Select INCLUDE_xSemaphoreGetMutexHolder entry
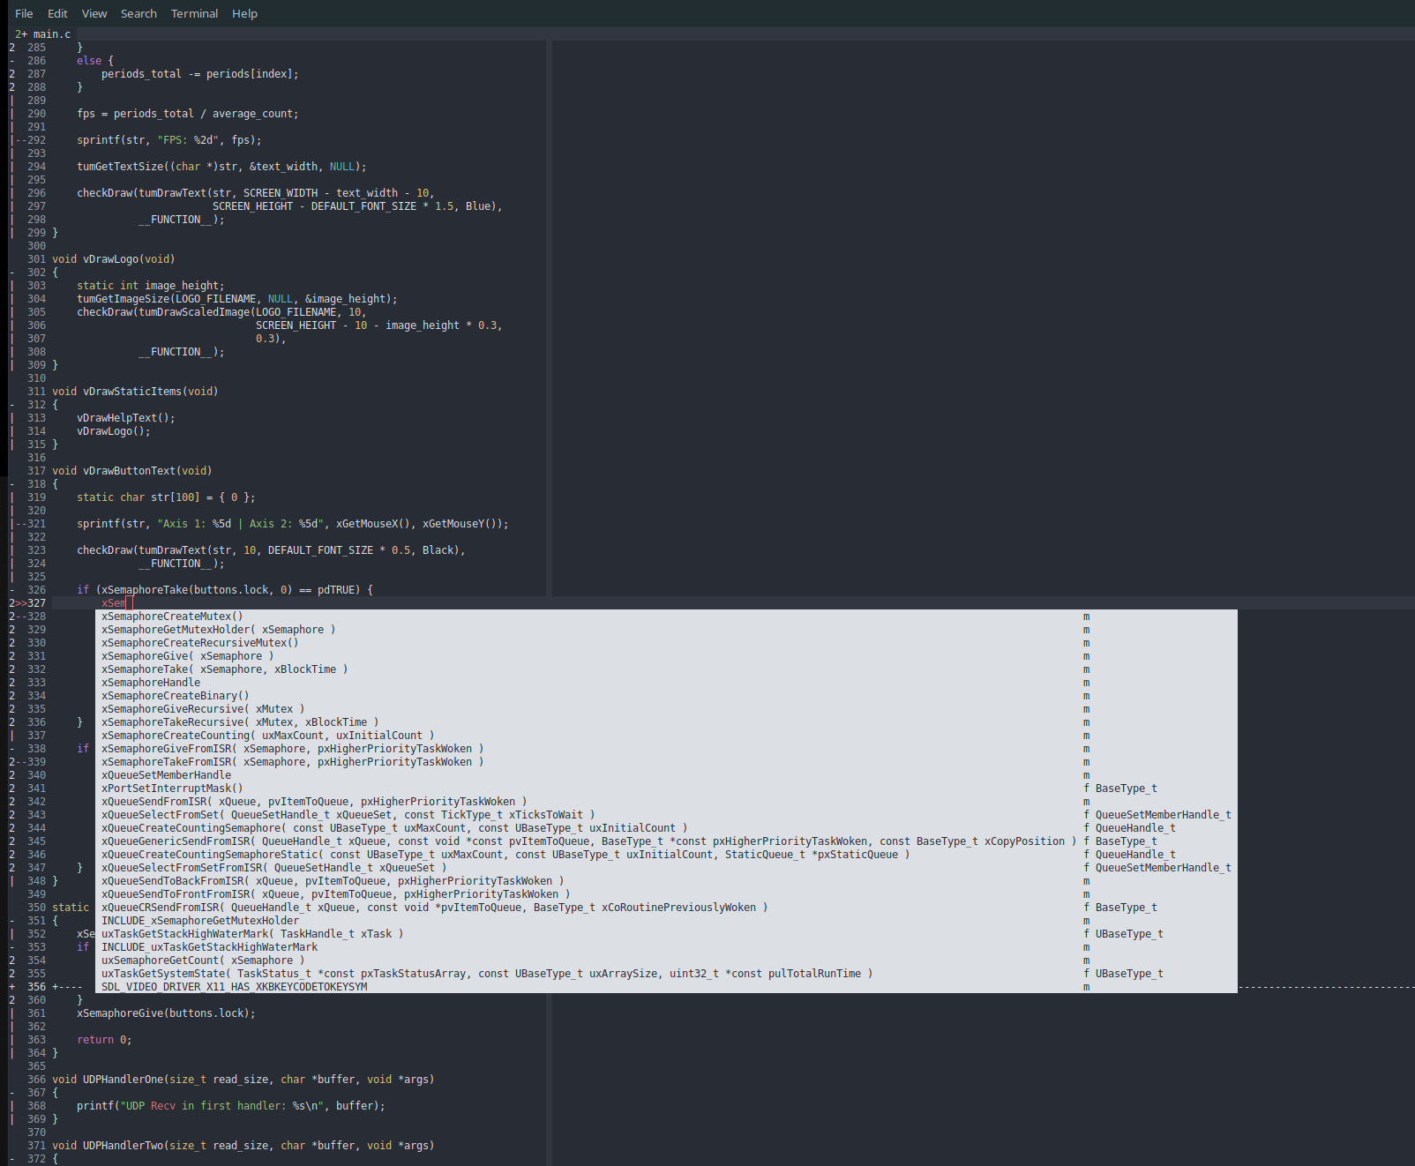This screenshot has height=1166, width=1415. [x=666, y=921]
